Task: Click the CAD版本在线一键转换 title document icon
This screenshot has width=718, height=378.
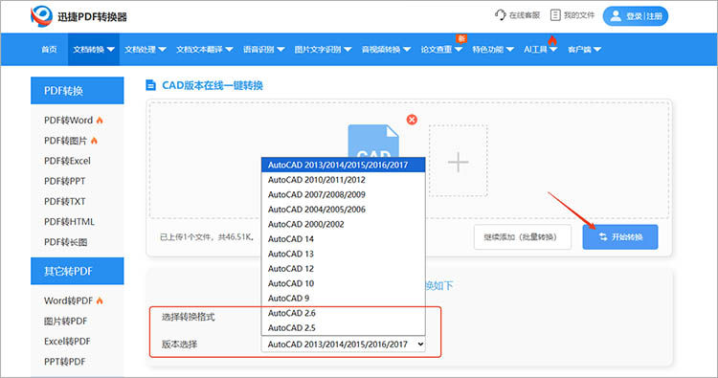Action: tap(150, 85)
